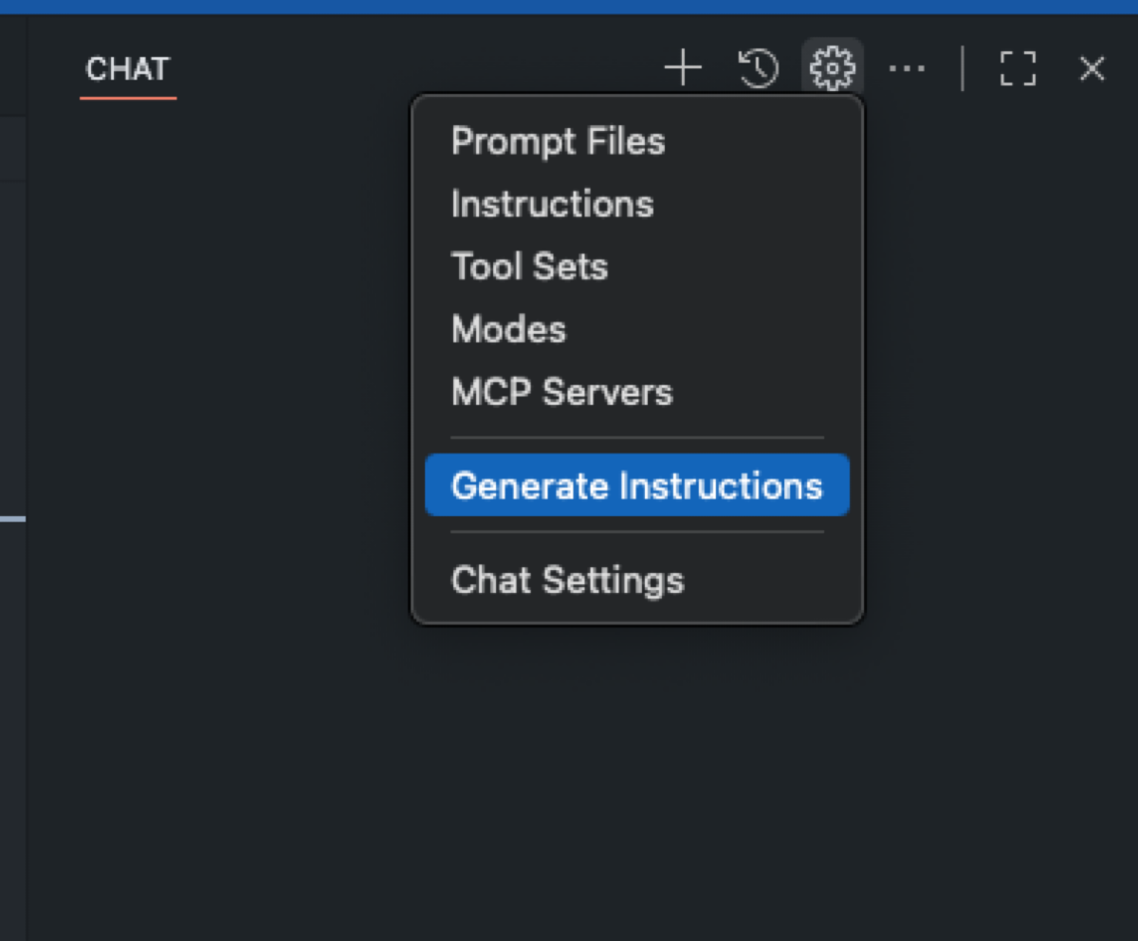Click the blue window bar at the top
This screenshot has height=941, width=1138.
(x=569, y=7)
